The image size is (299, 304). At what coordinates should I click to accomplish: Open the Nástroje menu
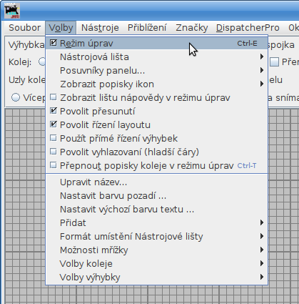coord(100,28)
